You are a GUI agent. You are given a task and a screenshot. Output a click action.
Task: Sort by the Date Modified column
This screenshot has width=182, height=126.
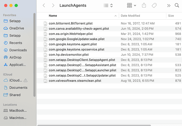click(x=130, y=15)
